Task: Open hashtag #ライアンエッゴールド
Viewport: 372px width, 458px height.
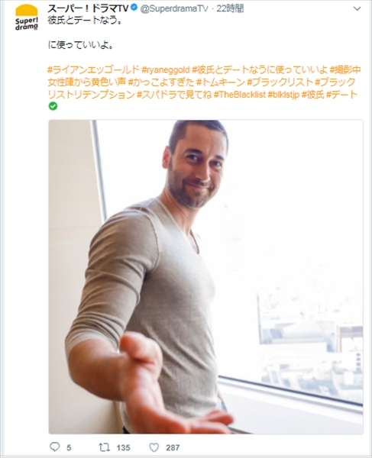Action: (x=93, y=70)
